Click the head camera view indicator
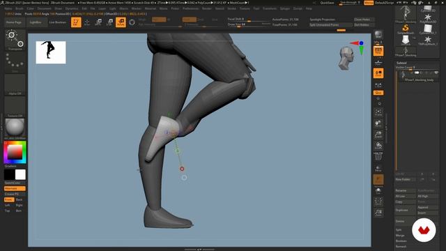Image resolution: width=446 pixels, height=251 pixels. [x=346, y=59]
